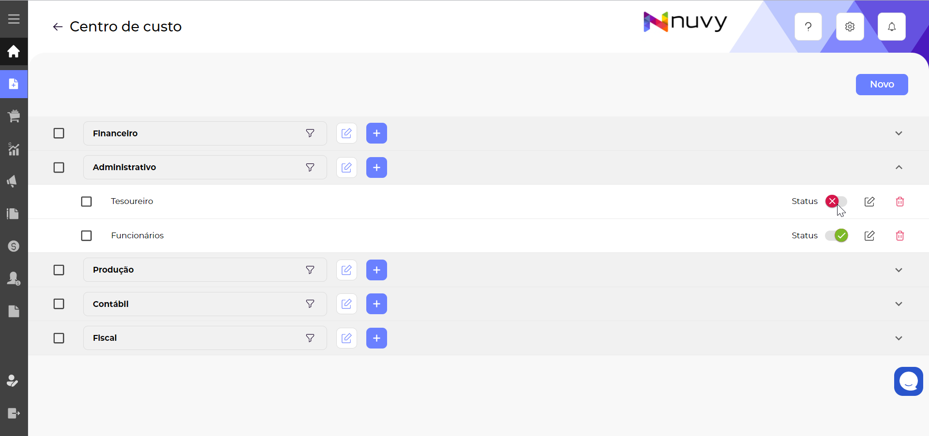Check the Financeiro row checkbox

pos(59,133)
